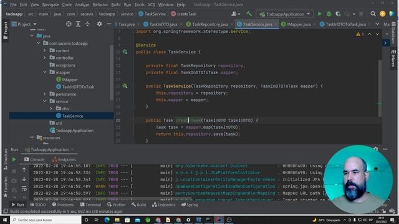
Task: Open TodoappApplication run configuration dropdown
Action: pyautogui.click(x=284, y=14)
